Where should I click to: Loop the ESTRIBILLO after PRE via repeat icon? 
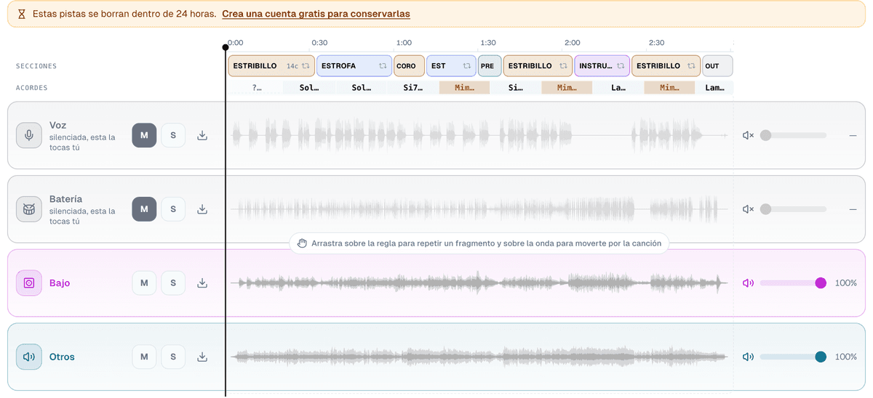(563, 66)
